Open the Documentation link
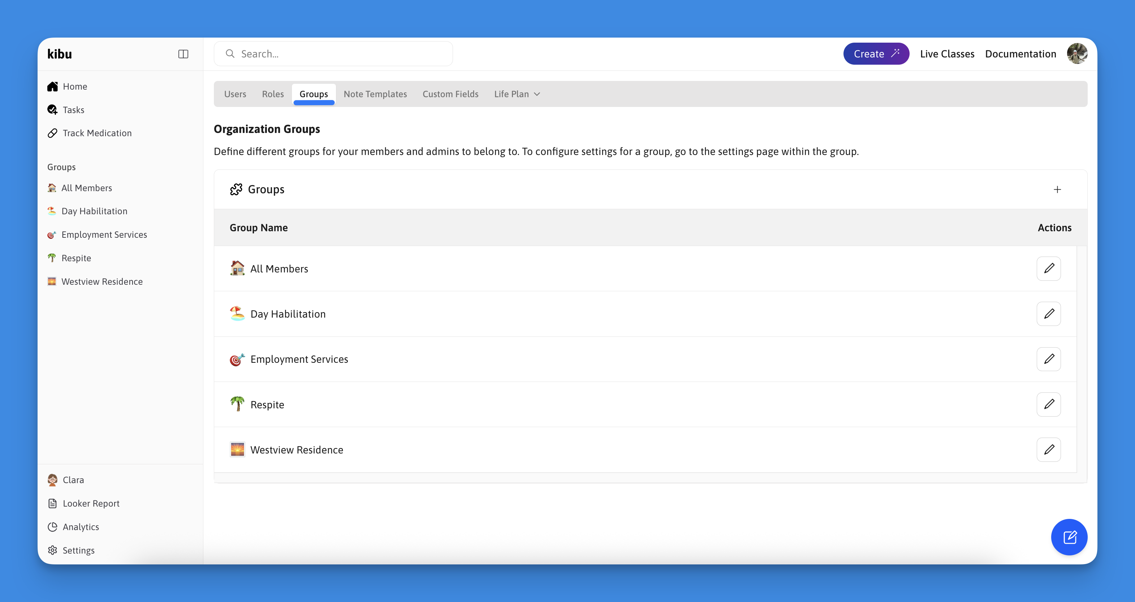1135x602 pixels. click(x=1020, y=54)
